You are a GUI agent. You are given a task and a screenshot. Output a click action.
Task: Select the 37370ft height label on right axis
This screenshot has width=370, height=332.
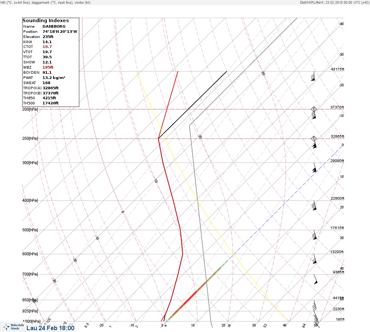(337, 107)
